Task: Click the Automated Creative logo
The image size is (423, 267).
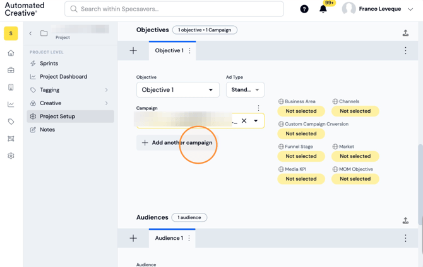Action: (x=25, y=9)
